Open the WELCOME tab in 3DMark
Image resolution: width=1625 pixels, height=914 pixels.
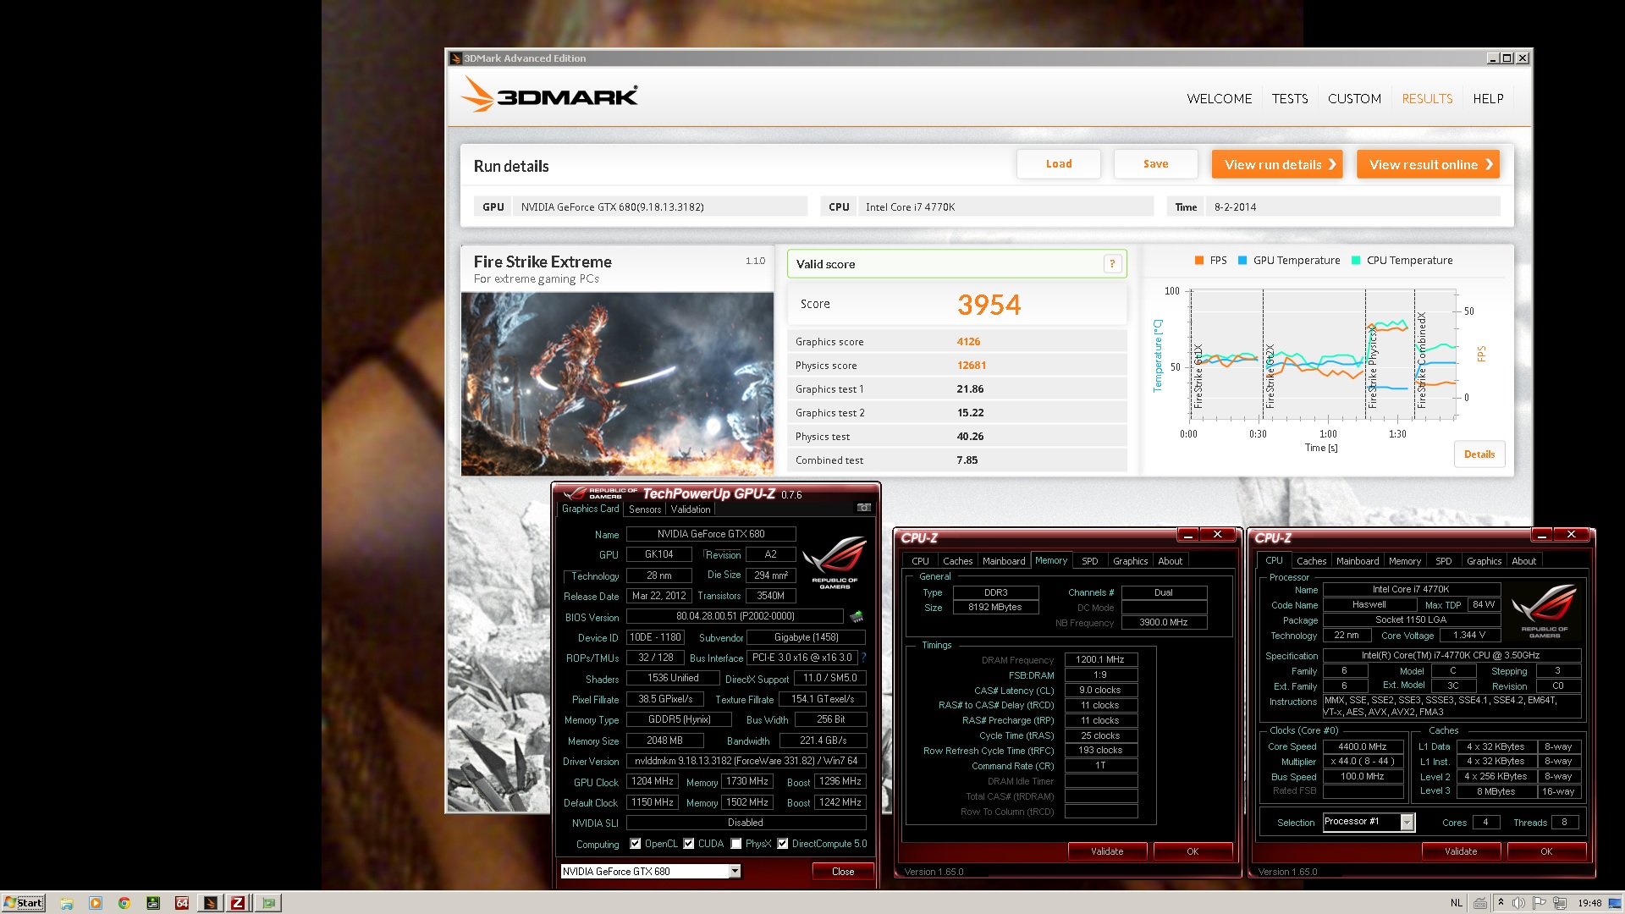click(1219, 99)
